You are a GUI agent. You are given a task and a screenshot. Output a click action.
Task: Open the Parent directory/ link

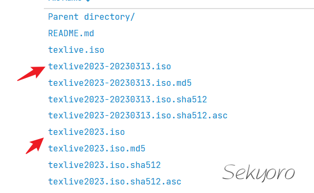91,17
